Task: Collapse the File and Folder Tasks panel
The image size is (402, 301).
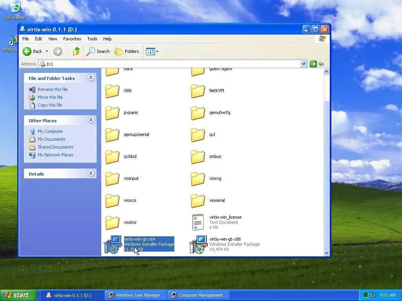Action: (91, 78)
